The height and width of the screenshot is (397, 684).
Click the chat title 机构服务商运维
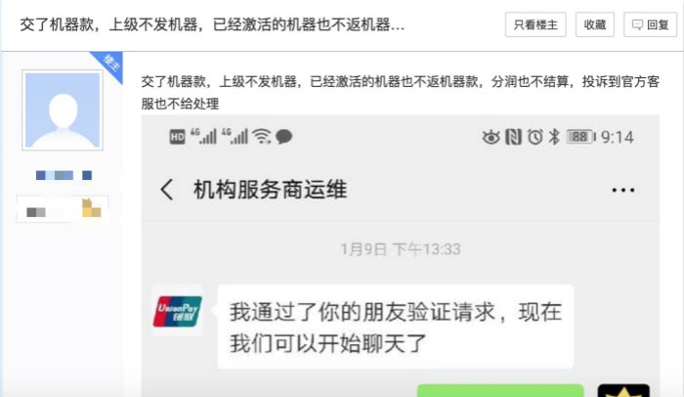point(271,190)
